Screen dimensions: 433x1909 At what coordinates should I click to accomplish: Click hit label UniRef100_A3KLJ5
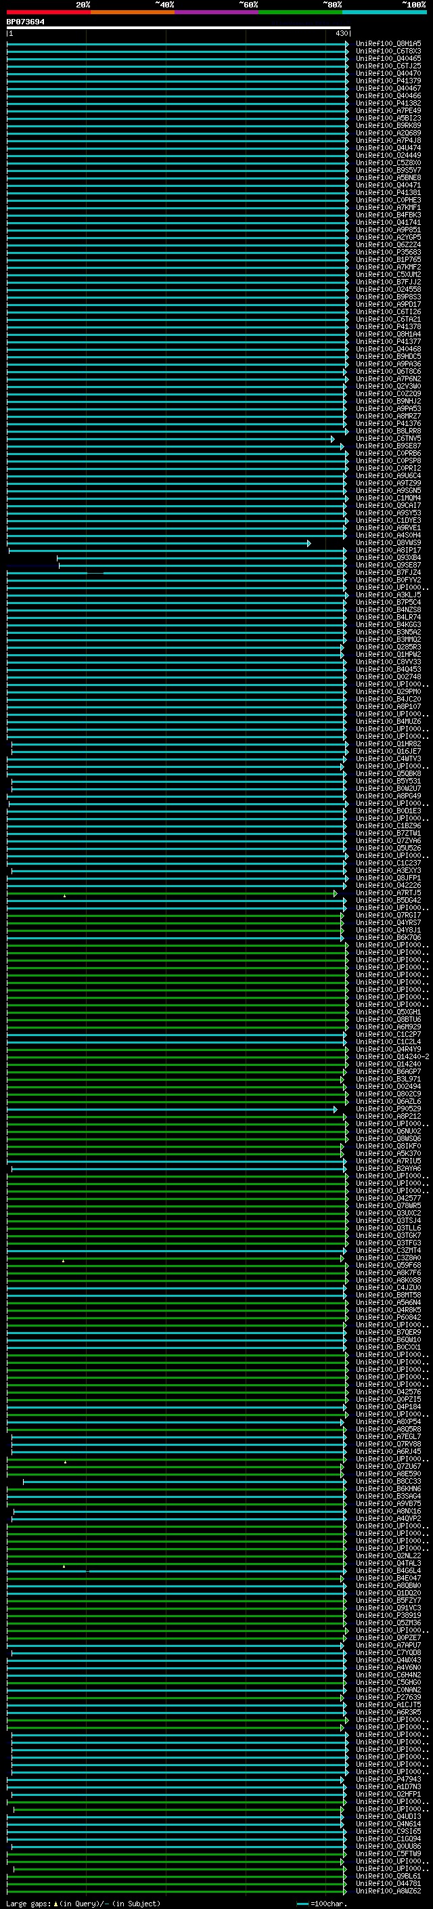(388, 595)
